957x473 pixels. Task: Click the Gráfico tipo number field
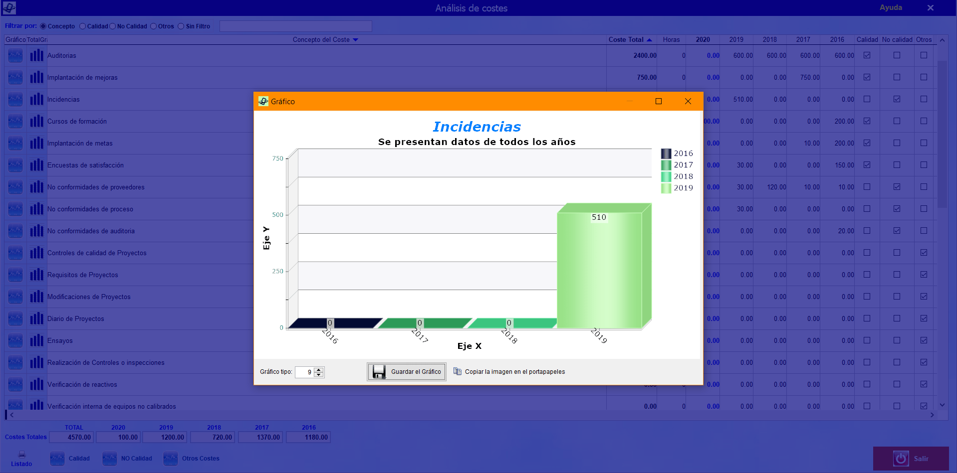(304, 372)
